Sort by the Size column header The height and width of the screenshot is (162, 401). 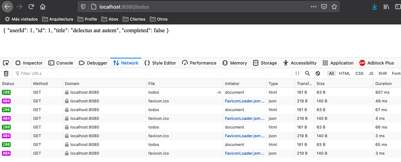[x=344, y=84]
